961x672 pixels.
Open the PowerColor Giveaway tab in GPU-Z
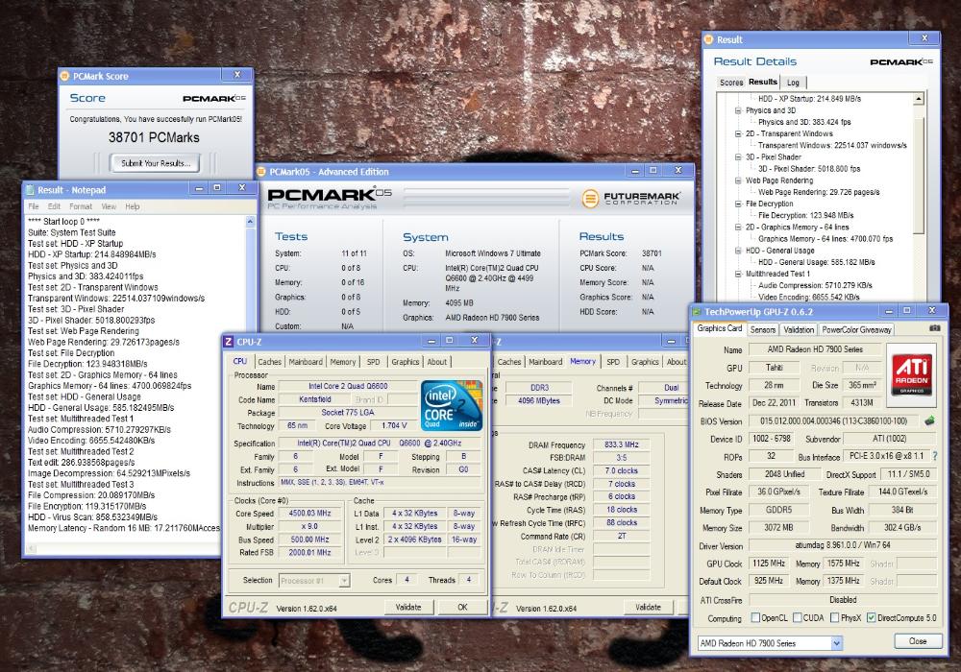(856, 329)
